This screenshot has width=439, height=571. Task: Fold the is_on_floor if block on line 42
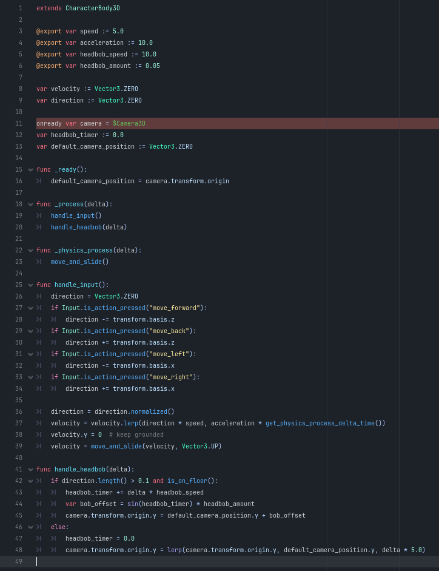(x=30, y=481)
